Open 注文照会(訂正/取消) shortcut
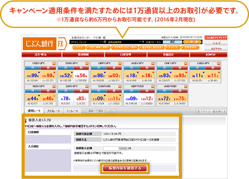 pyautogui.click(x=124, y=47)
